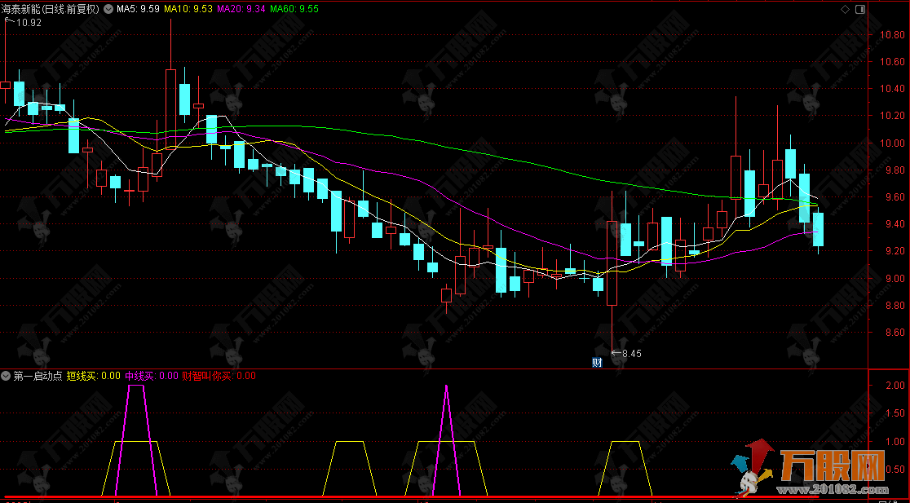This screenshot has width=910, height=503.
Task: Select the 海泰新能 (日线.前复权) chart title
Action: (51, 10)
